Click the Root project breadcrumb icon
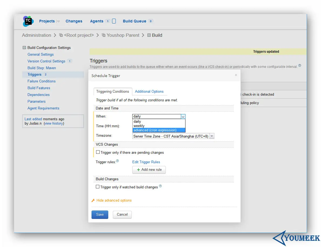This screenshot has width=321, height=247. click(61, 35)
